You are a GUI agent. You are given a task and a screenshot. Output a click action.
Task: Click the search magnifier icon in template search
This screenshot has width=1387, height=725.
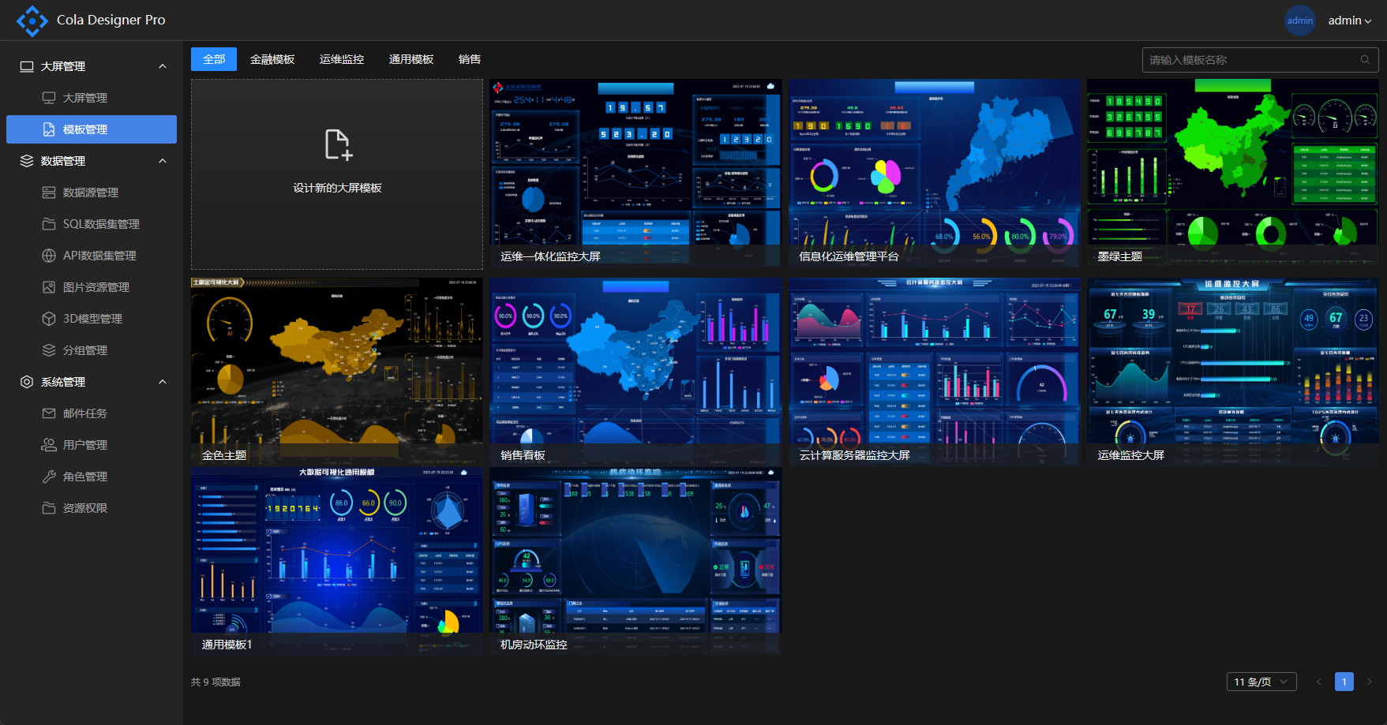coord(1365,60)
